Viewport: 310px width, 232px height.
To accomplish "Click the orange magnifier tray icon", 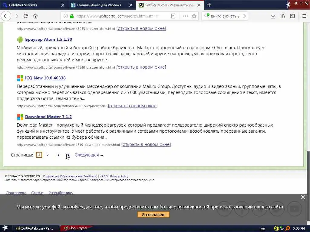I will click(288, 228).
